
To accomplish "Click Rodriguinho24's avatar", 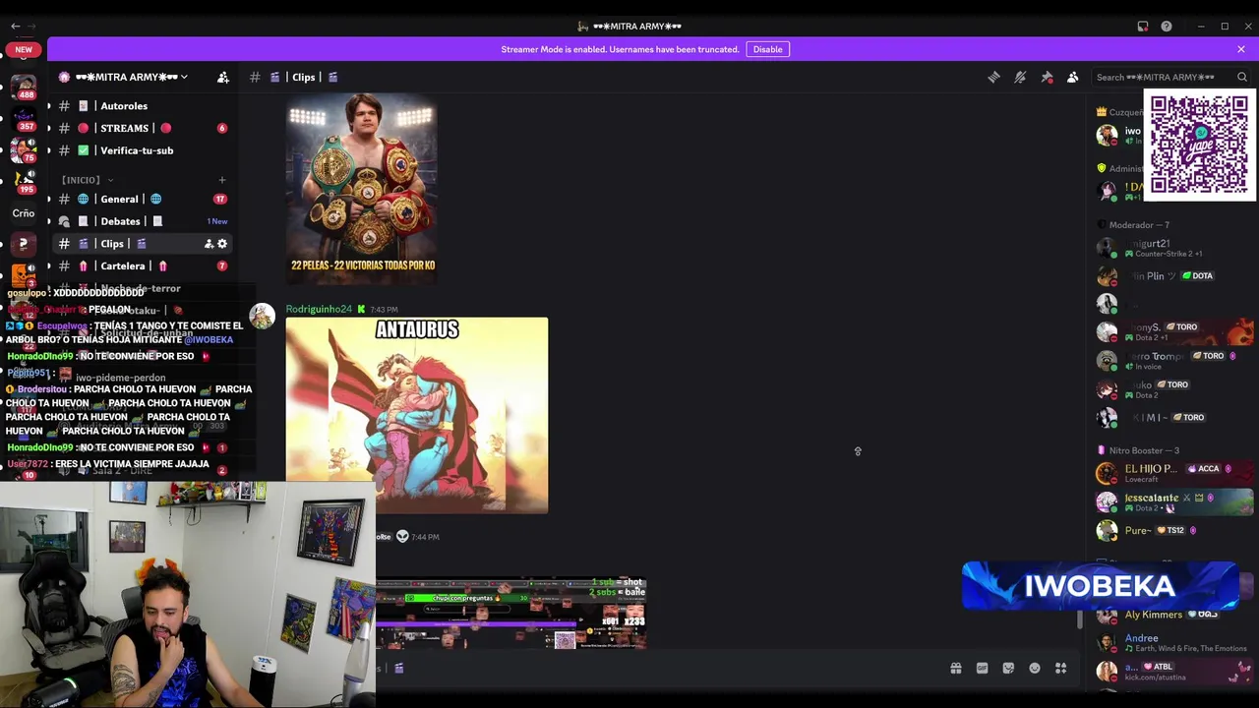I will [263, 316].
